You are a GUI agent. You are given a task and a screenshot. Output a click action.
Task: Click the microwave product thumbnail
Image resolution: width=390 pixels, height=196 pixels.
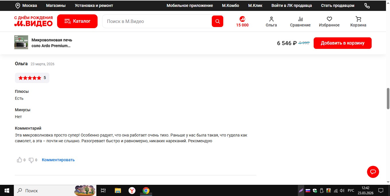pyautogui.click(x=21, y=42)
